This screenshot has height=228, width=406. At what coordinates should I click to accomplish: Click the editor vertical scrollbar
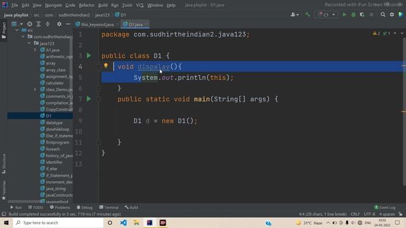coord(404,111)
